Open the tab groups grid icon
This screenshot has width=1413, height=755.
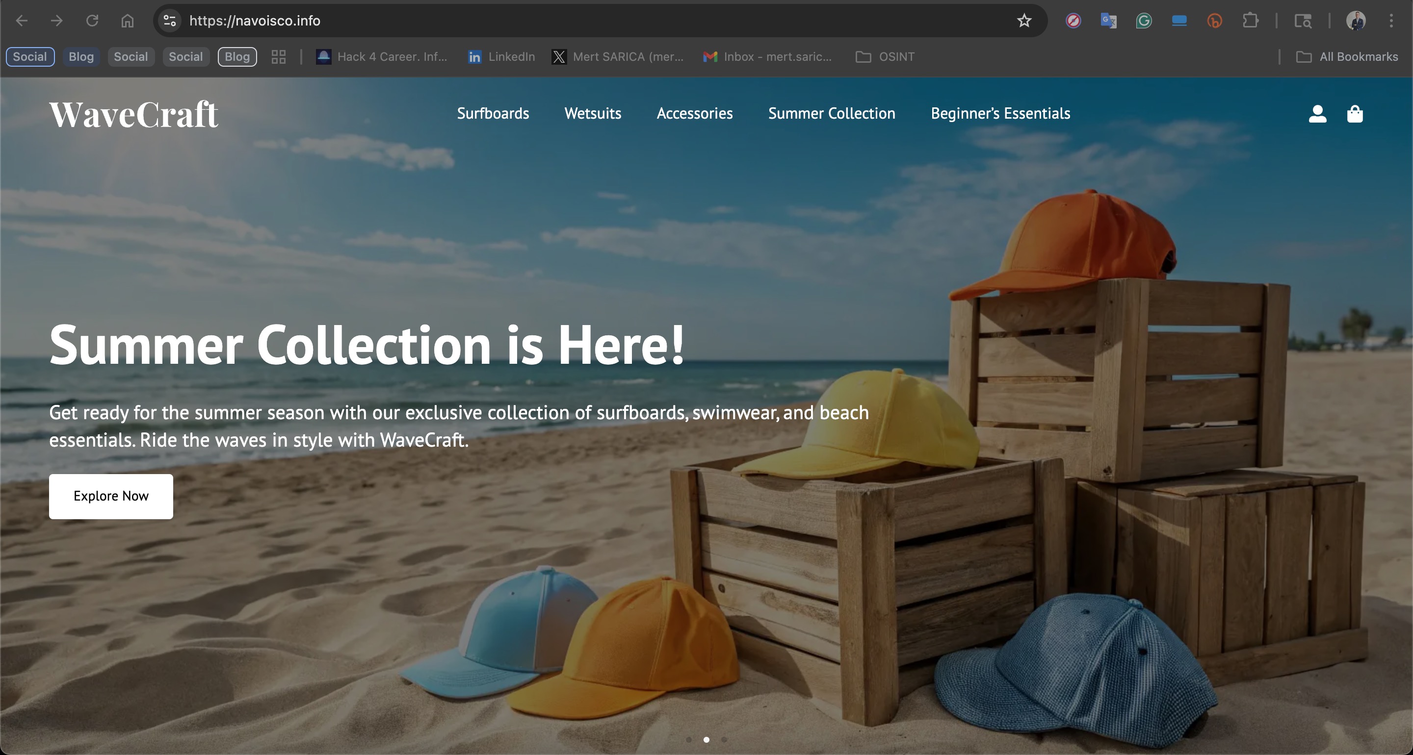tap(279, 56)
